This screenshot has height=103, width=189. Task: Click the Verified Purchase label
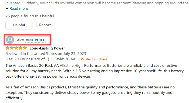coord(94,59)
